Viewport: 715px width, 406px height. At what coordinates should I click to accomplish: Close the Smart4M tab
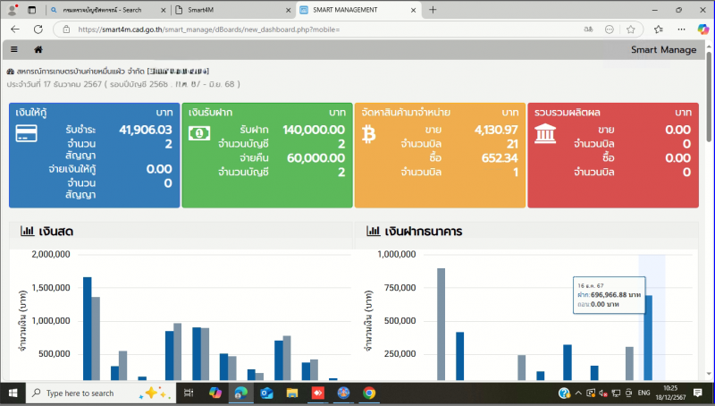click(288, 10)
